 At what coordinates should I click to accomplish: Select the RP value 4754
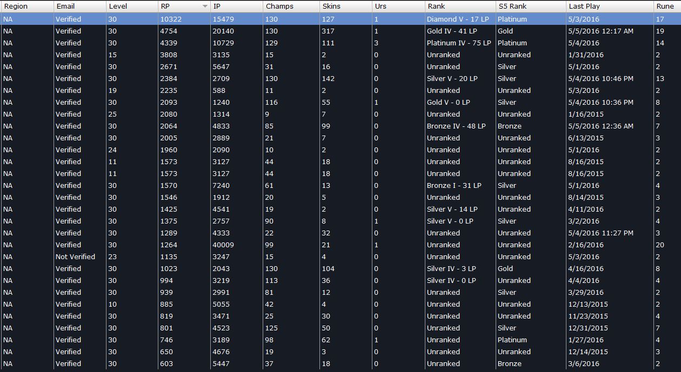click(169, 31)
